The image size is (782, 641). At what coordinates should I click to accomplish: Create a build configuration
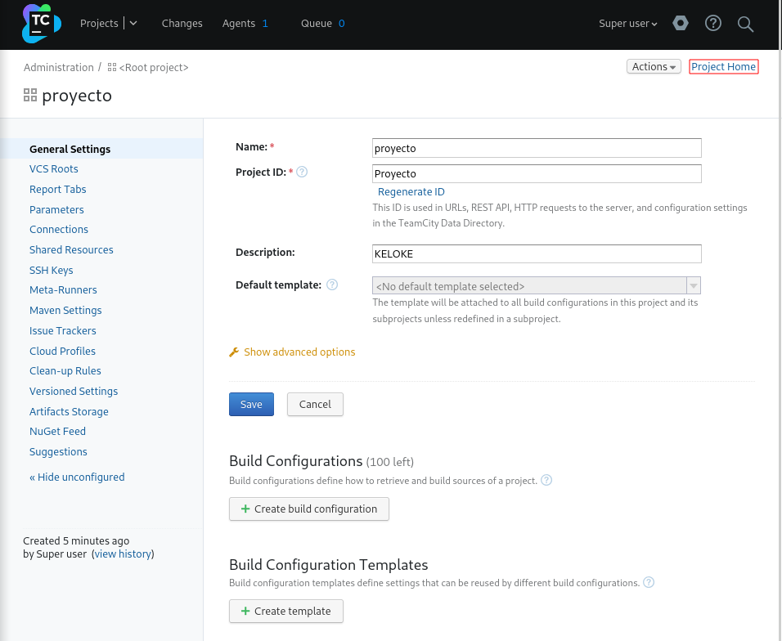(309, 509)
